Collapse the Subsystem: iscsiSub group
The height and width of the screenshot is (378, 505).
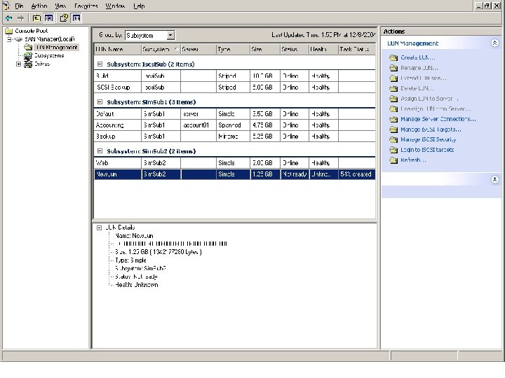coord(99,64)
